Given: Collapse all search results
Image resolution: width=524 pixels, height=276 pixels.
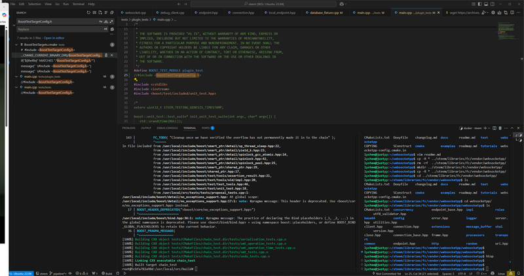Looking at the screenshot, I should 111,12.
